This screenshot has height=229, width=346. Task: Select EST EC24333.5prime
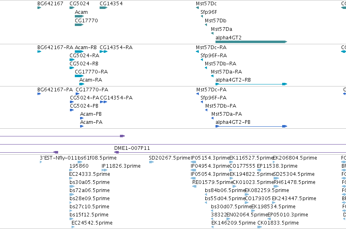[x=89, y=174]
